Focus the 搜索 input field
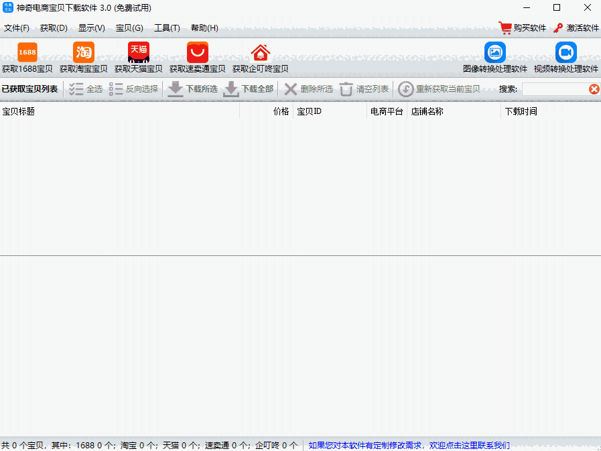This screenshot has width=601, height=451. (x=555, y=89)
